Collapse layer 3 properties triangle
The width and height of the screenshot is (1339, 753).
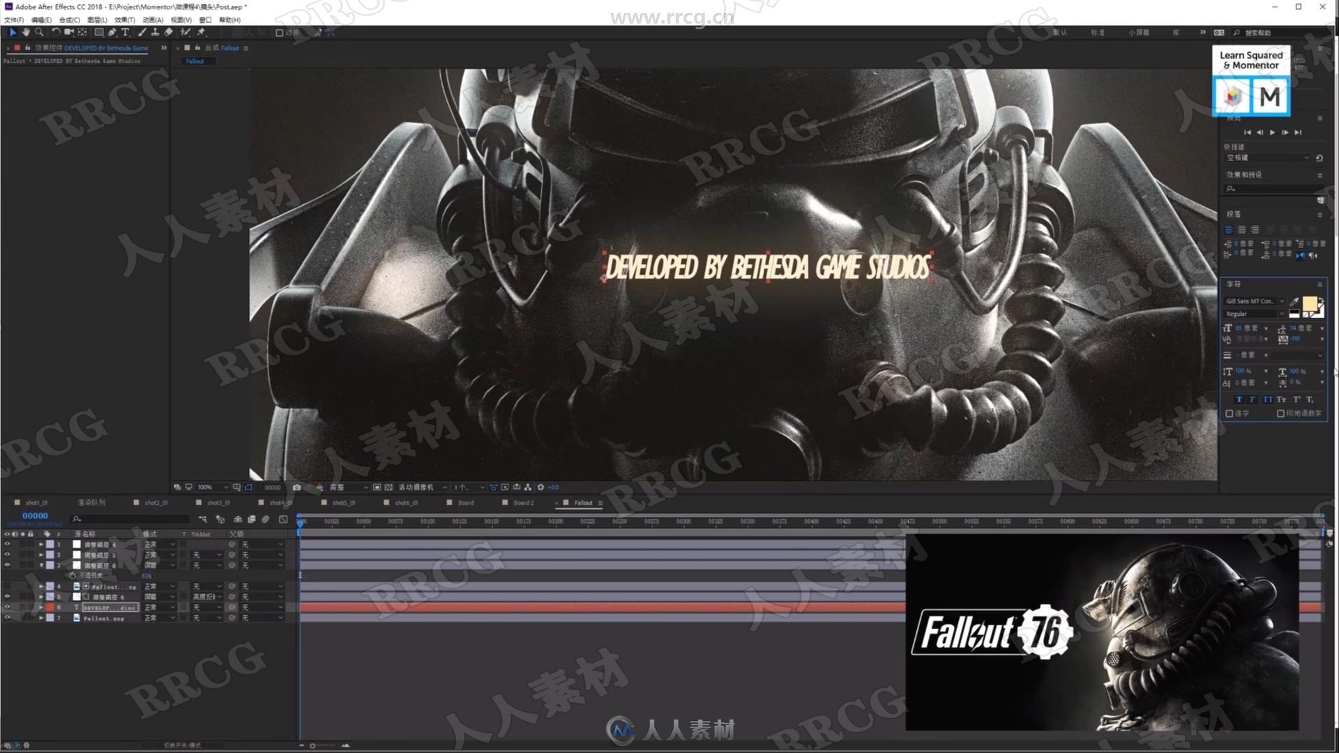pyautogui.click(x=41, y=565)
